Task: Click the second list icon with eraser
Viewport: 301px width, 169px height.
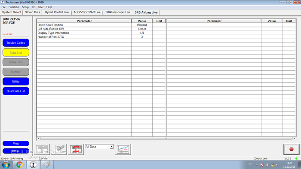Action: coord(59,149)
